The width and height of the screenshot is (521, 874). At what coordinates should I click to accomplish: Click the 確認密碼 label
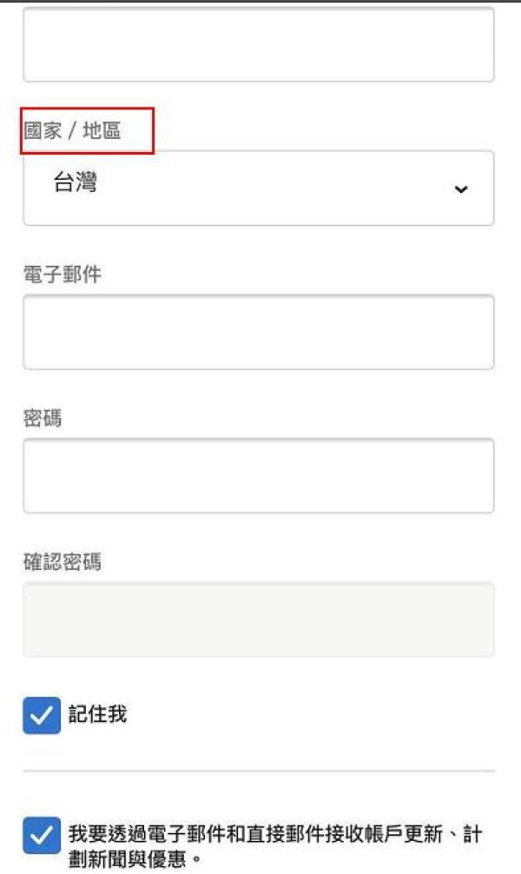pyautogui.click(x=62, y=562)
